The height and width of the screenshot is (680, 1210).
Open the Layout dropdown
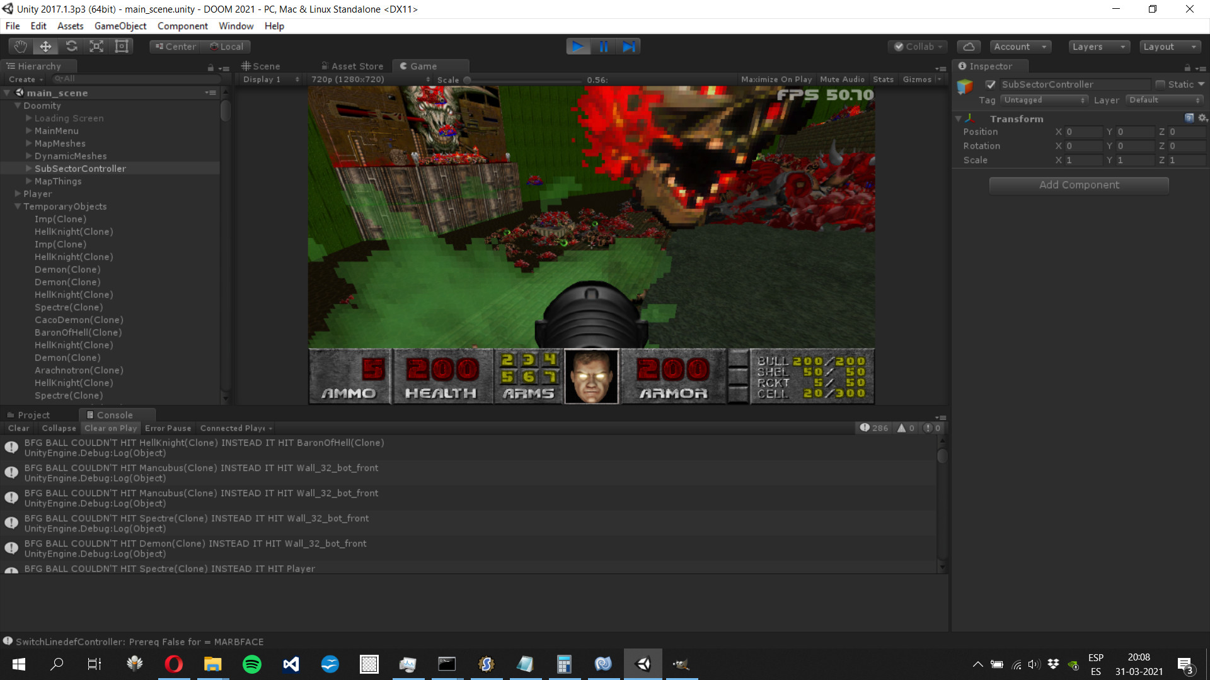tap(1170, 47)
